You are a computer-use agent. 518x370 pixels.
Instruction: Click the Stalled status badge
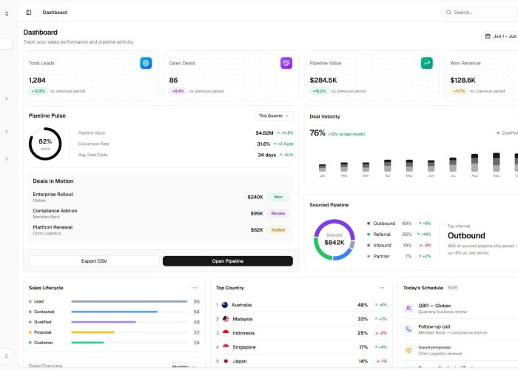278,230
